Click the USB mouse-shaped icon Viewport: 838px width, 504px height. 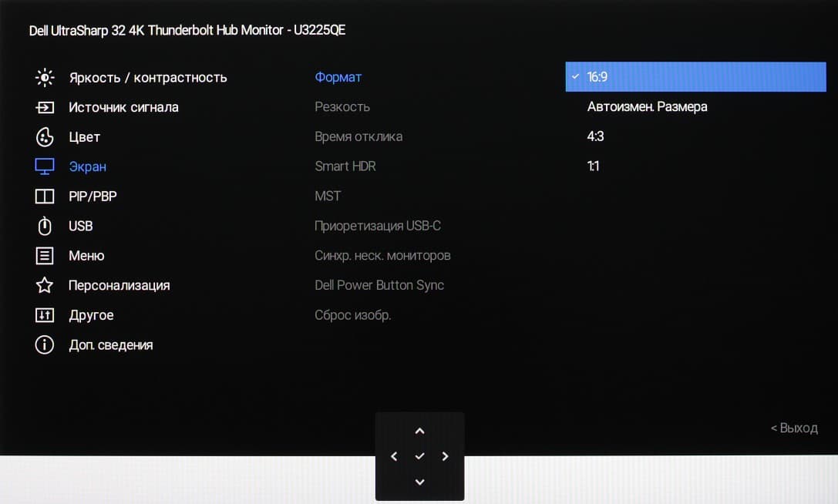[x=45, y=226]
